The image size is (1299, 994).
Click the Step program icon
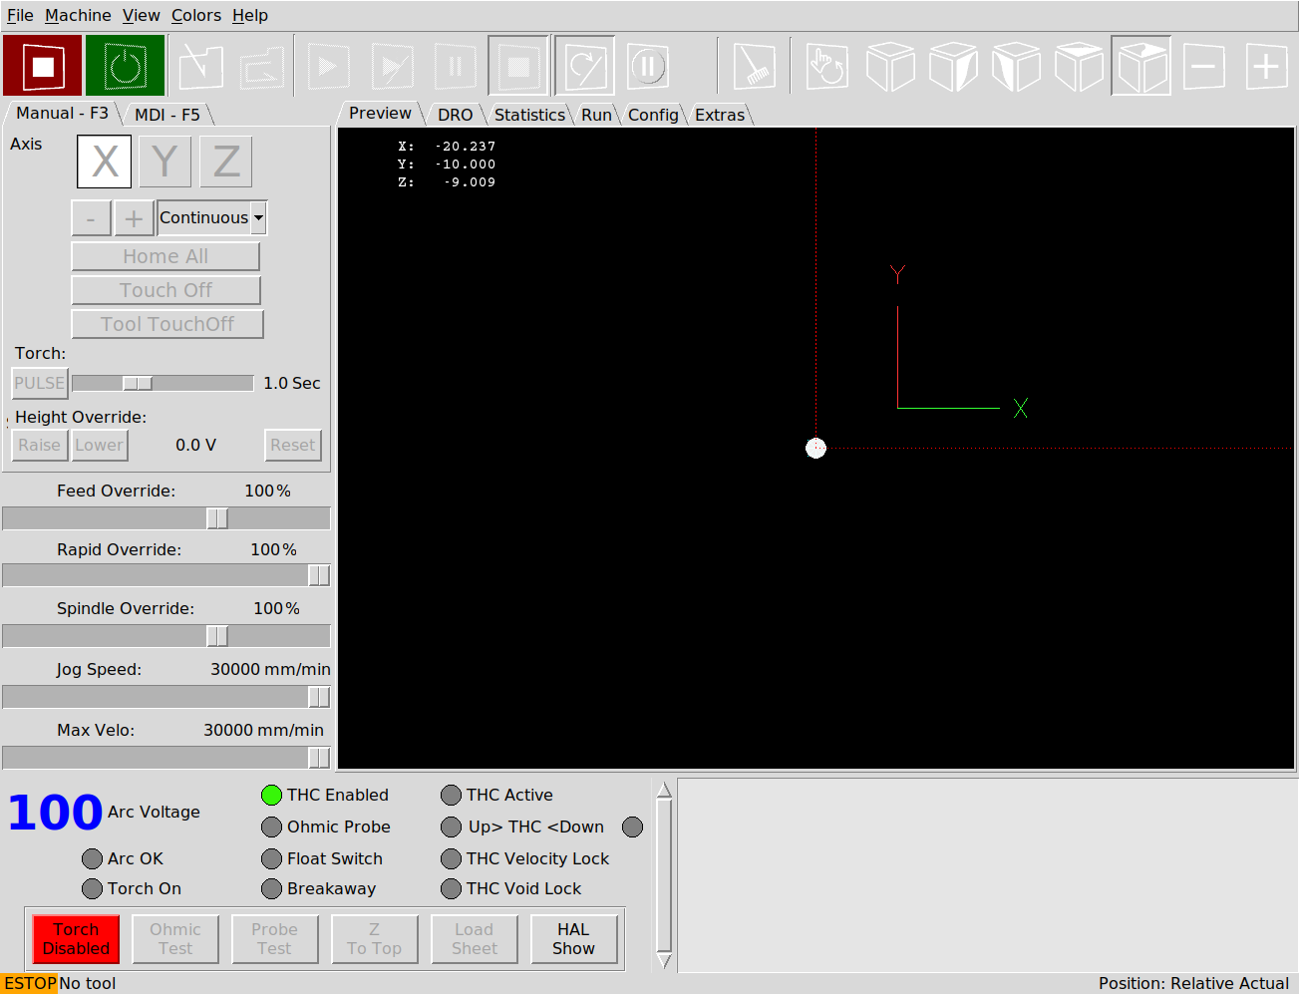tap(392, 67)
